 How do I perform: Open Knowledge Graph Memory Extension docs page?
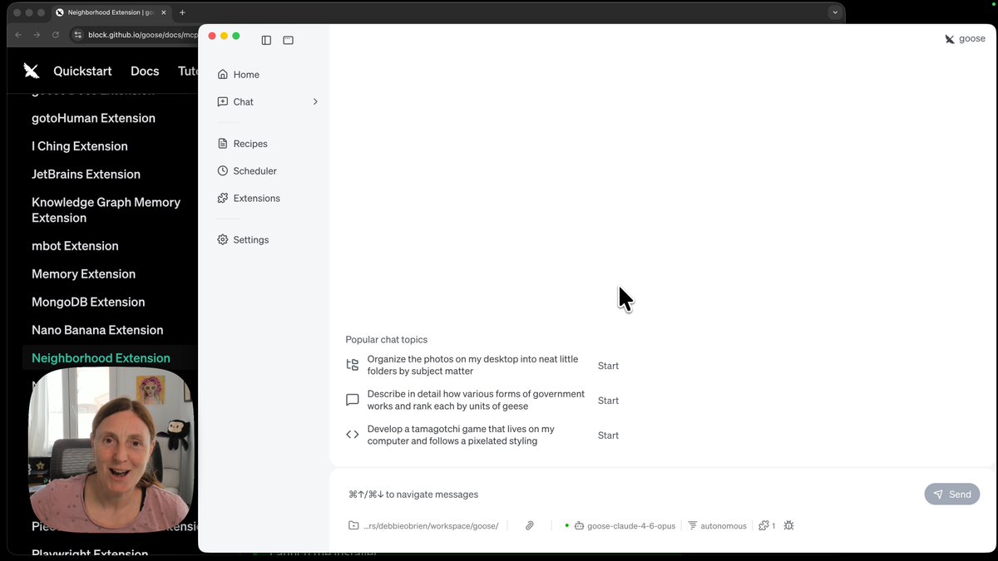tap(106, 210)
